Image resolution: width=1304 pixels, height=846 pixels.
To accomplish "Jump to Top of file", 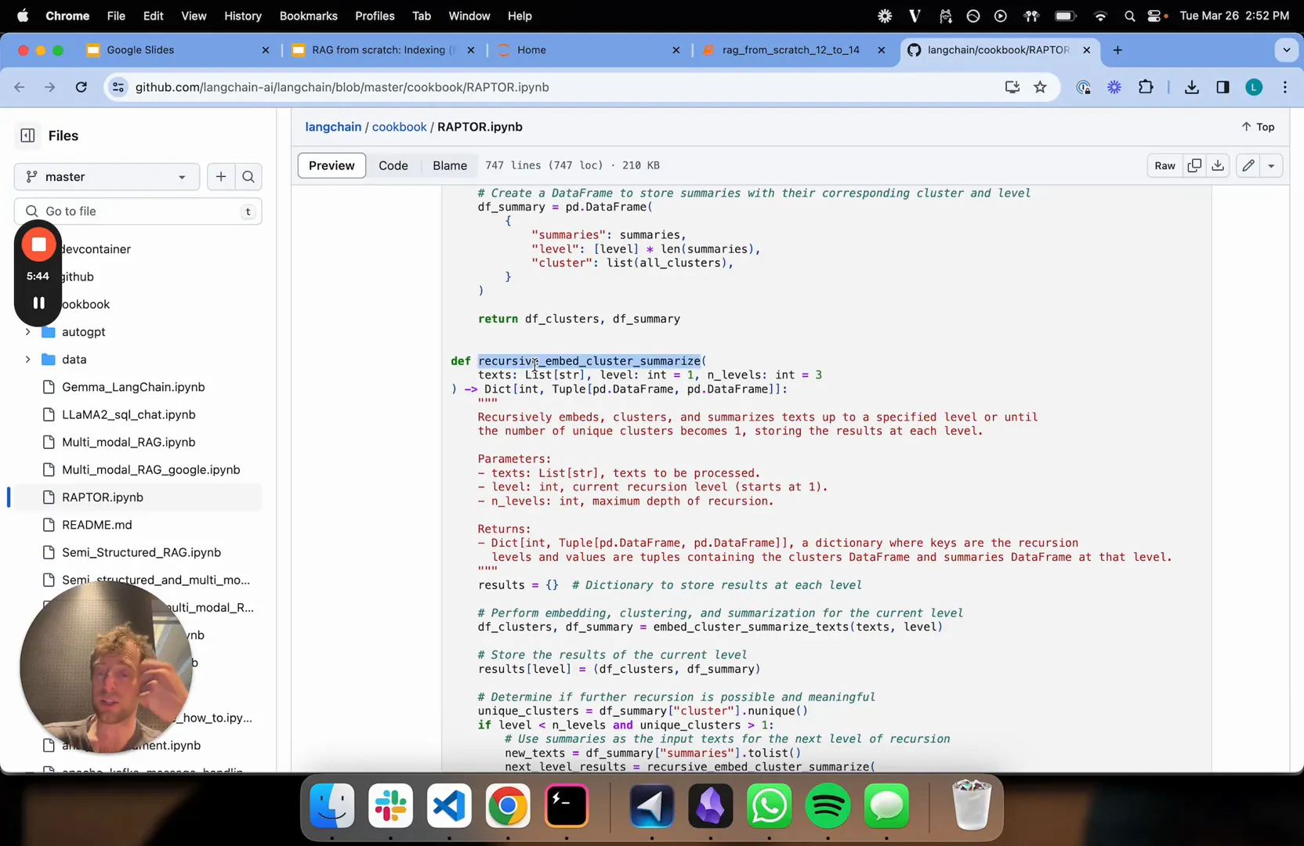I will tap(1258, 127).
